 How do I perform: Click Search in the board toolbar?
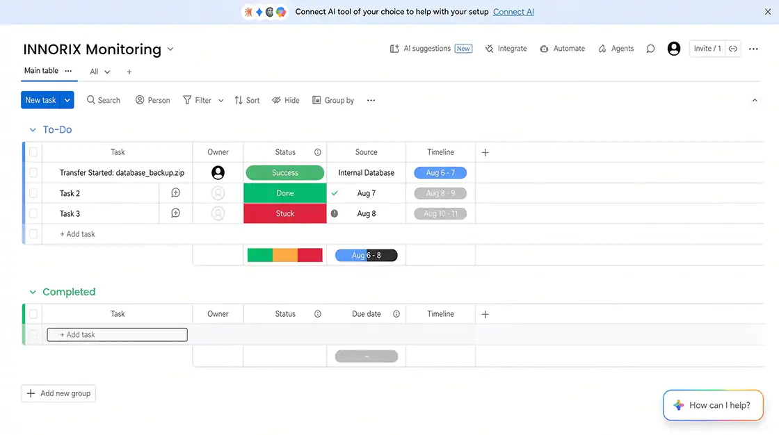click(104, 100)
